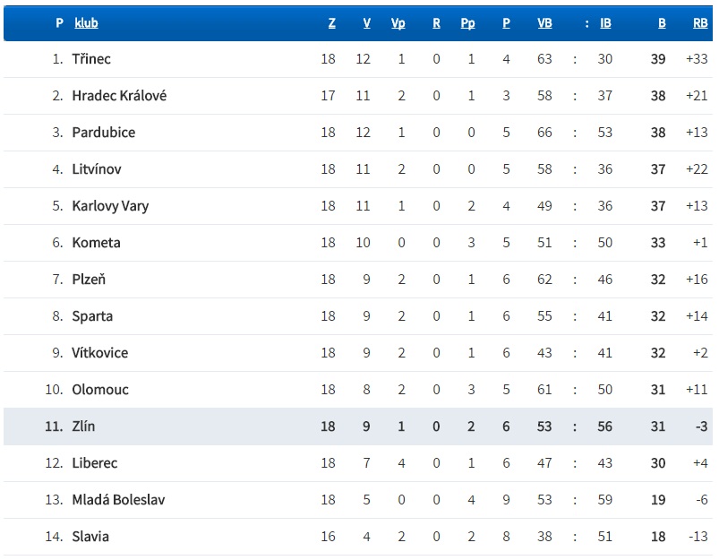
Task: Click the R column header
Action: click(x=436, y=23)
